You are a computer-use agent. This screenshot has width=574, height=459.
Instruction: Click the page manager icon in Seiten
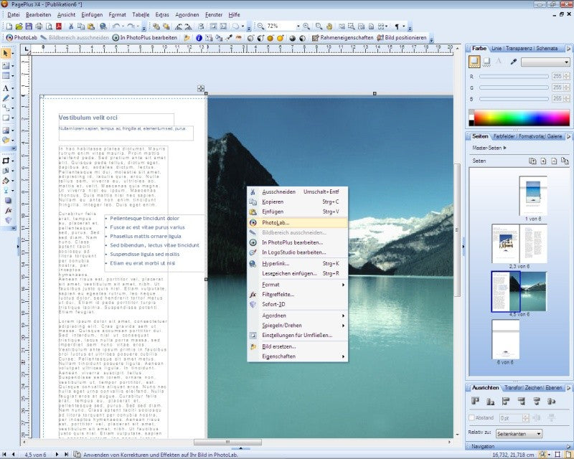[x=532, y=161]
